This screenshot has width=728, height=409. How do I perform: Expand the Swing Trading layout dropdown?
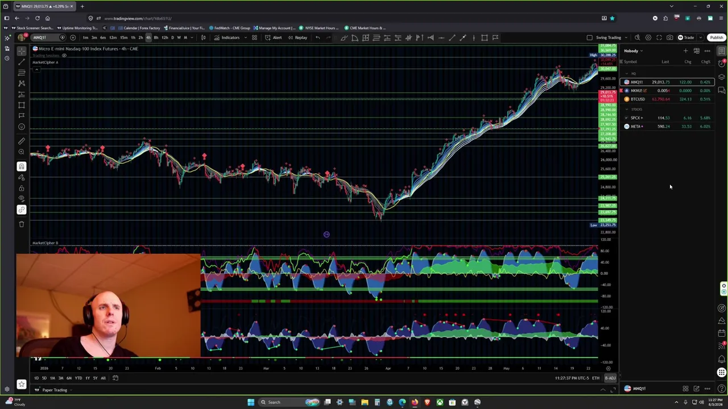tap(625, 37)
